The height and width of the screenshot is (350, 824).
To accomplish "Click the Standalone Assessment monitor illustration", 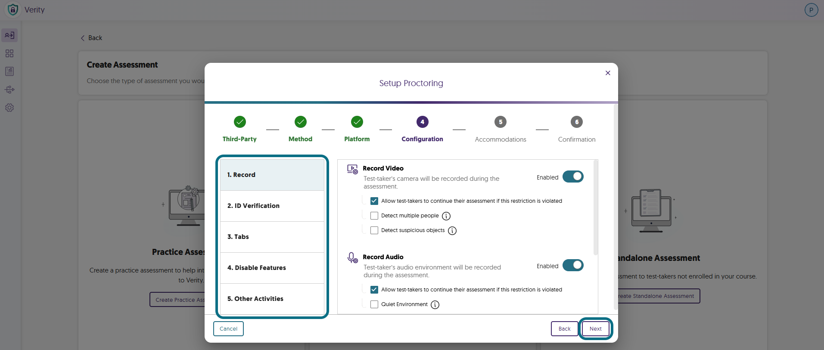I will click(651, 211).
